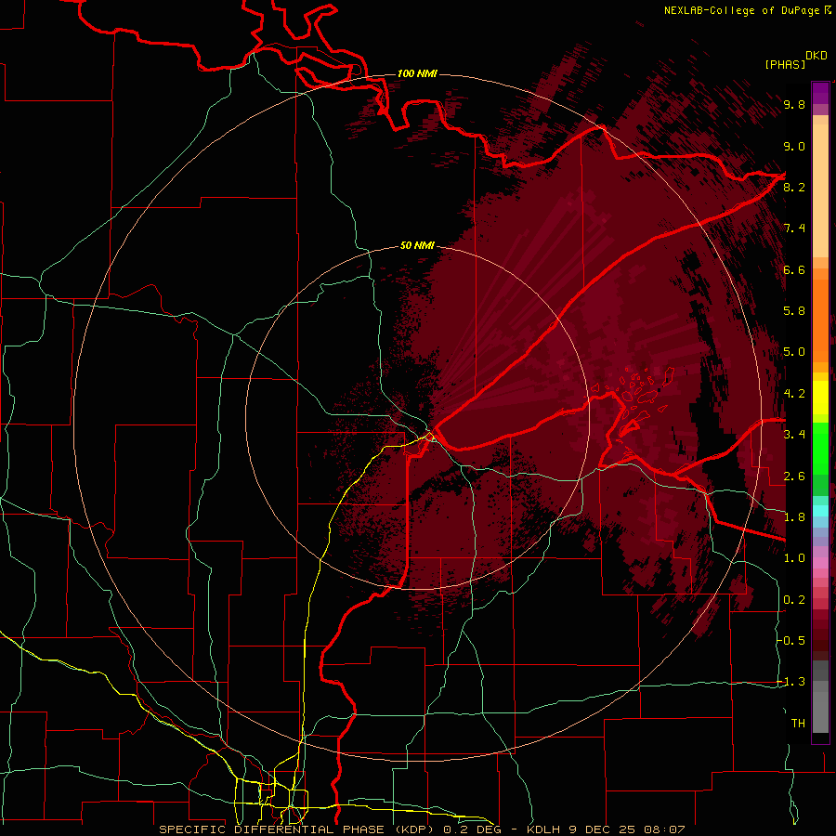Click the 08:07 timestamp
836x836 pixels.
tap(664, 829)
